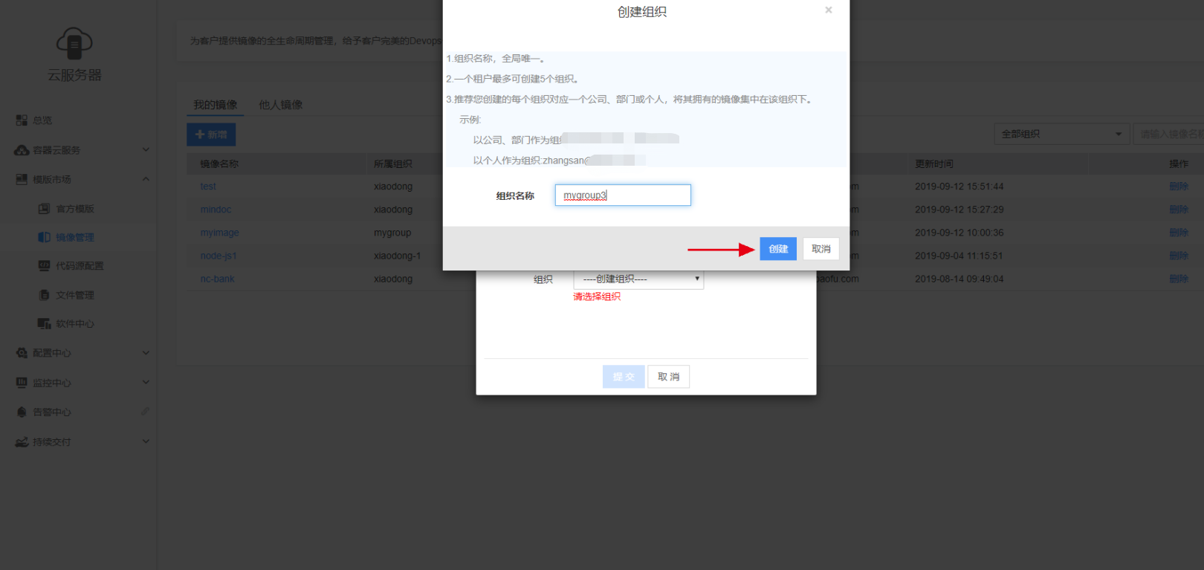Switch to the 他人镜像 tab
The height and width of the screenshot is (570, 1204).
[281, 105]
